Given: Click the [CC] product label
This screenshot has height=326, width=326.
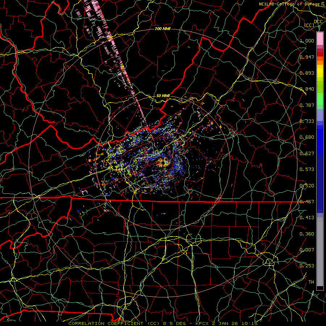Looking at the screenshot, I should click(309, 25).
